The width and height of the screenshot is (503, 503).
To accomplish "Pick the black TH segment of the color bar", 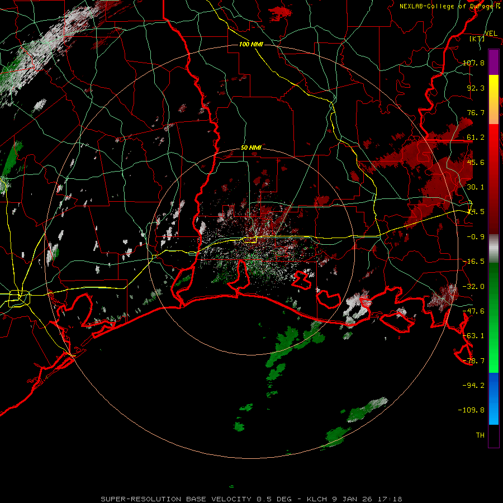I will point(493,436).
